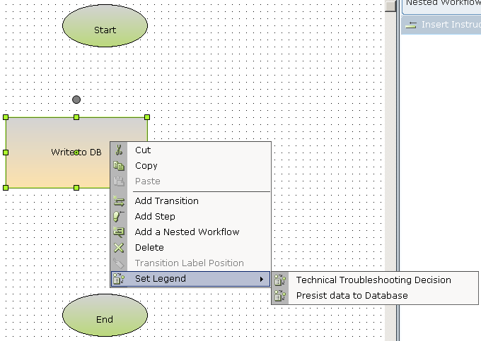Select the Start node on canvas

point(105,30)
